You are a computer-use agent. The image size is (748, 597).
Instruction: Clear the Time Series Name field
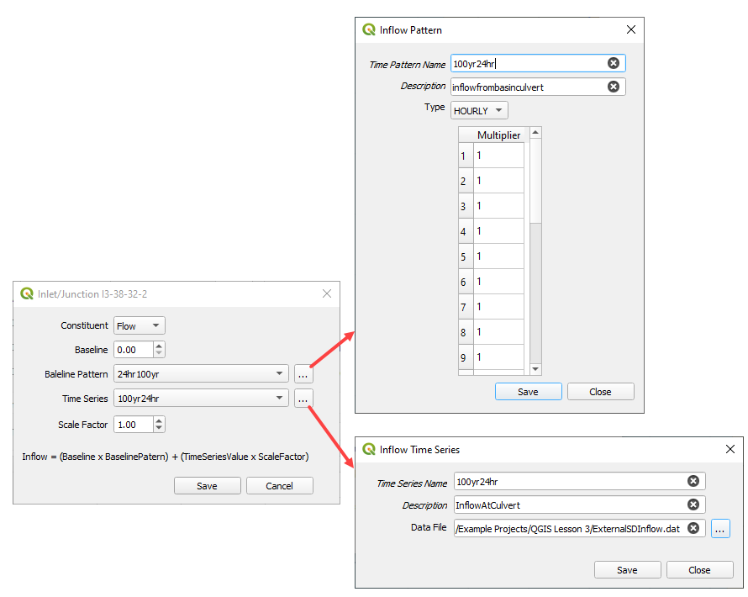[x=693, y=481]
